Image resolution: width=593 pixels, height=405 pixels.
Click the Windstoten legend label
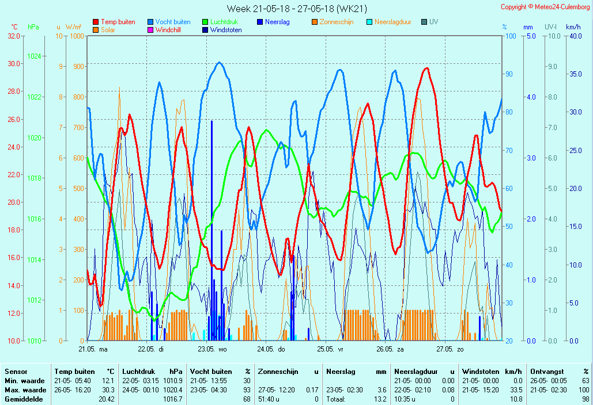click(x=226, y=30)
